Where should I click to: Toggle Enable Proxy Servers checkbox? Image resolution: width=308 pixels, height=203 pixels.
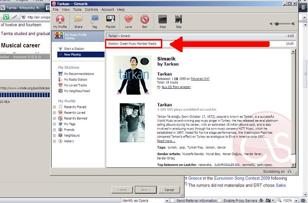click(220, 201)
